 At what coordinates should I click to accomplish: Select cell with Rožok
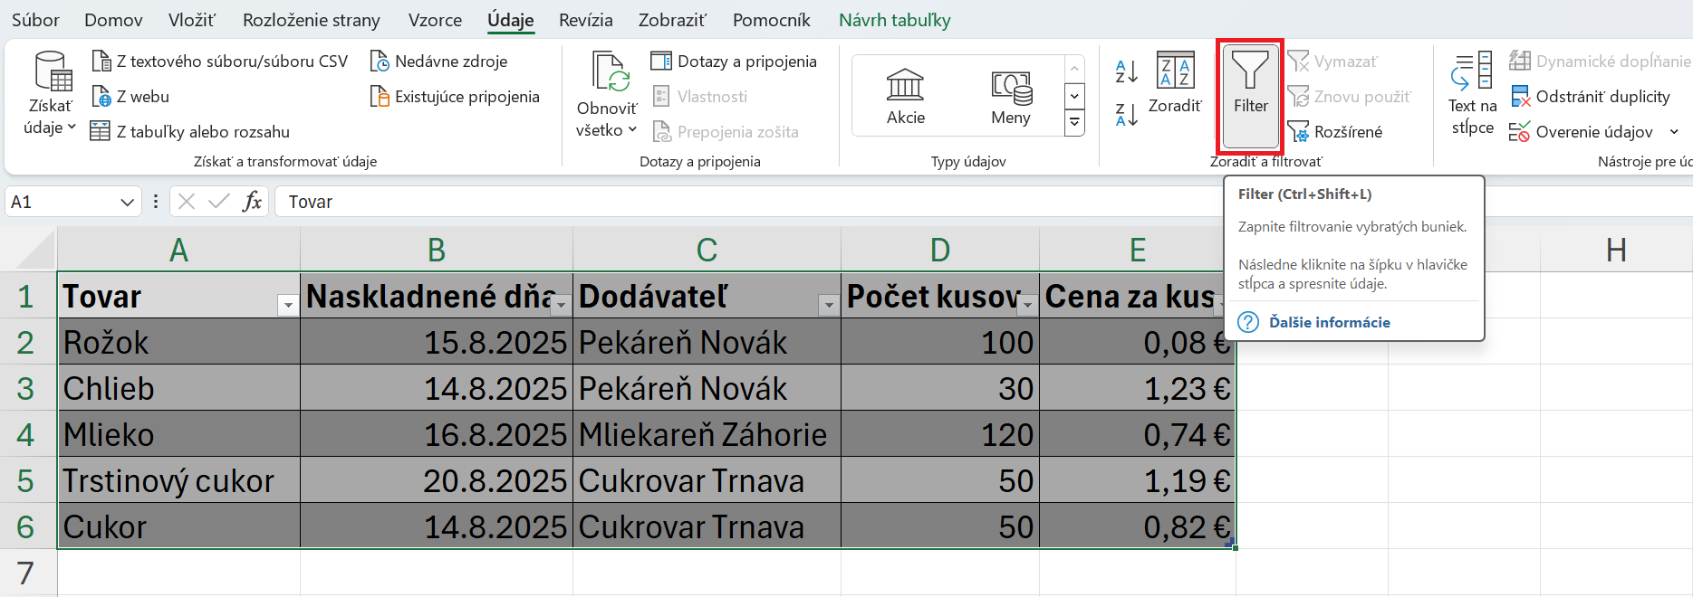pyautogui.click(x=178, y=343)
